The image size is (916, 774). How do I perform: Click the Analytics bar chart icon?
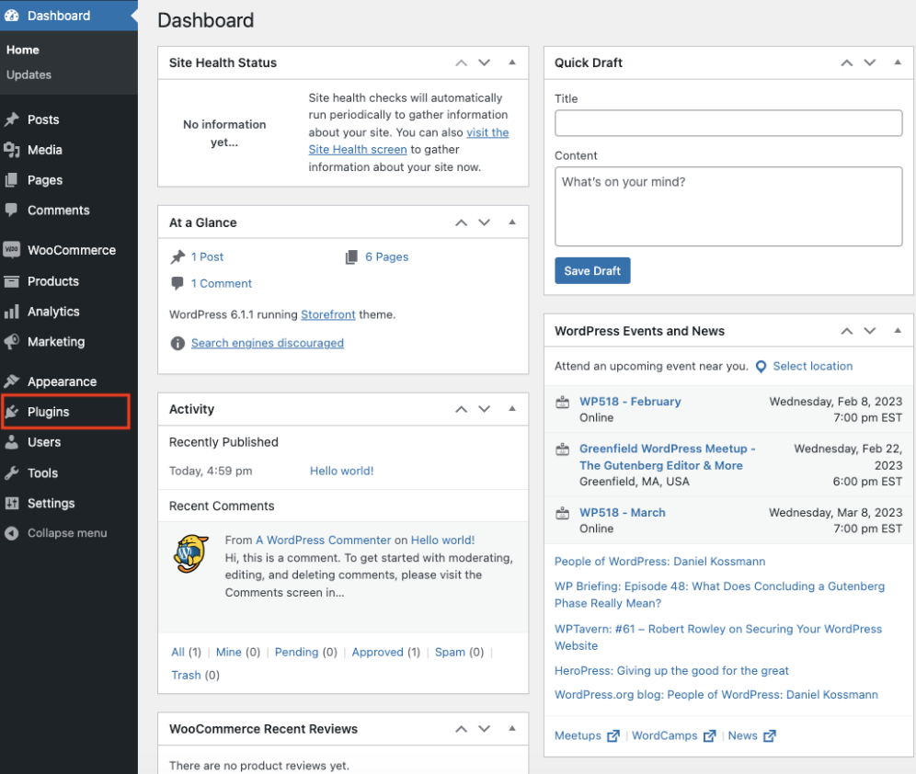click(x=12, y=312)
